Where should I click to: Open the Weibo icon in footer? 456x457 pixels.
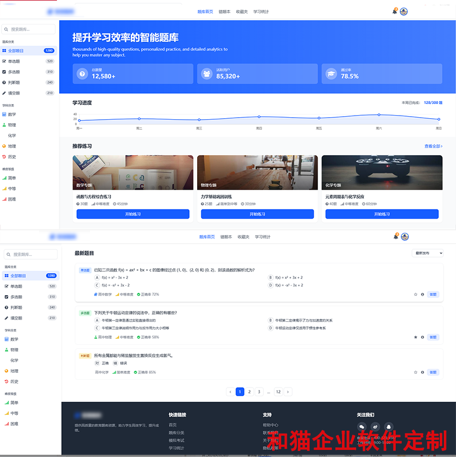pyautogui.click(x=375, y=427)
